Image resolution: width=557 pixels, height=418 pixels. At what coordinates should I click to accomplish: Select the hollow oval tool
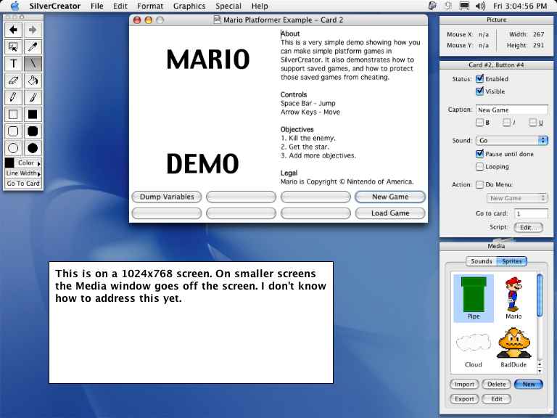(13, 148)
